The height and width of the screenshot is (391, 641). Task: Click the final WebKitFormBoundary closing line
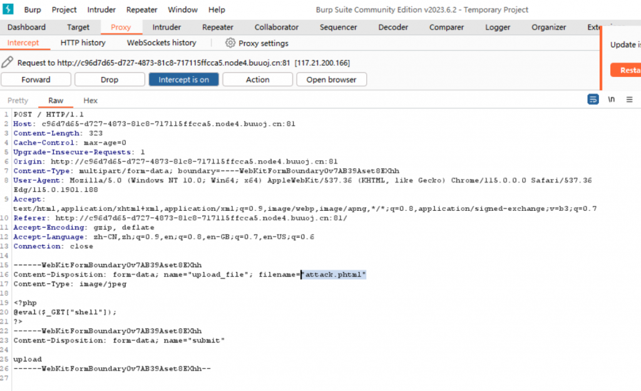(112, 368)
